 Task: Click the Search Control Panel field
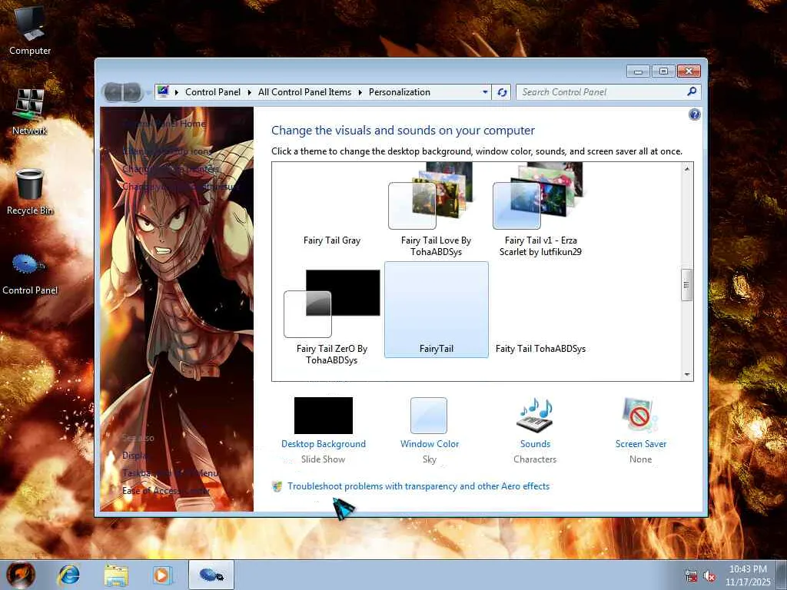click(x=602, y=92)
